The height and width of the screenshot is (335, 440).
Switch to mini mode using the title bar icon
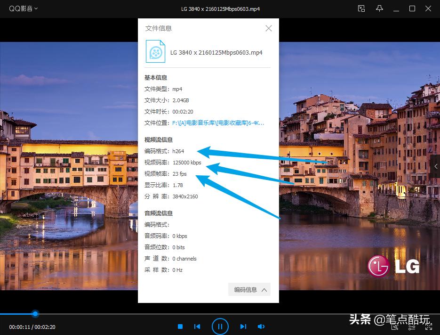361,8
